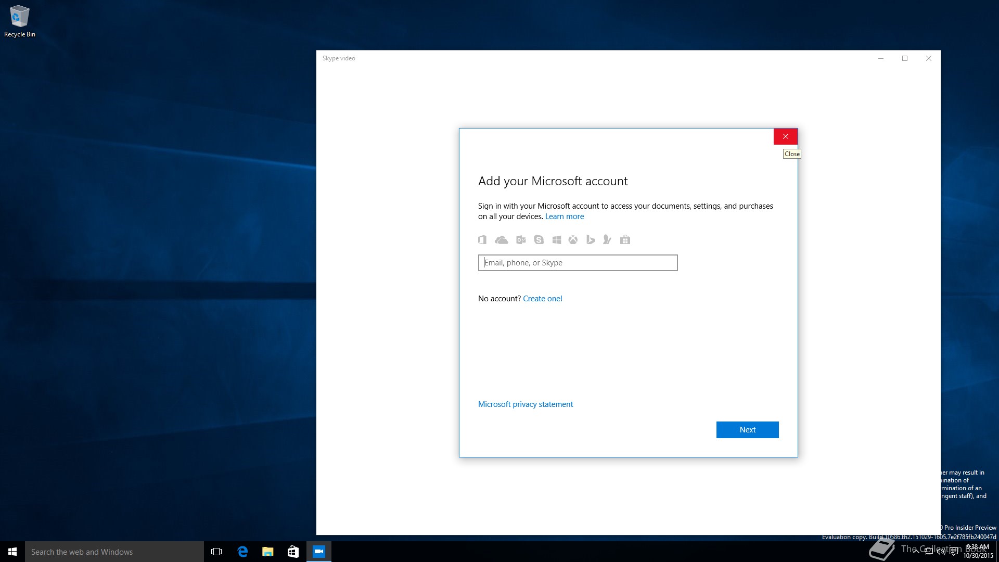This screenshot has height=562, width=999.
Task: Open Task View on the taskbar
Action: [216, 552]
